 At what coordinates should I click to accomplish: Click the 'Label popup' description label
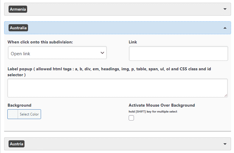click(x=109, y=72)
